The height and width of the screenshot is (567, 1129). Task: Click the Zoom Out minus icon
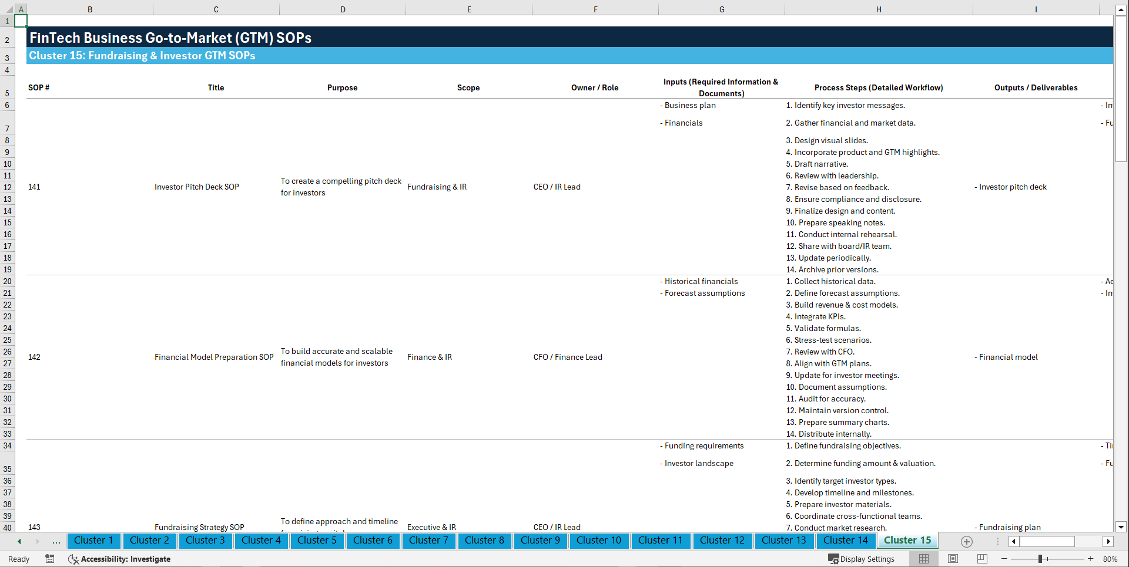tap(1004, 559)
